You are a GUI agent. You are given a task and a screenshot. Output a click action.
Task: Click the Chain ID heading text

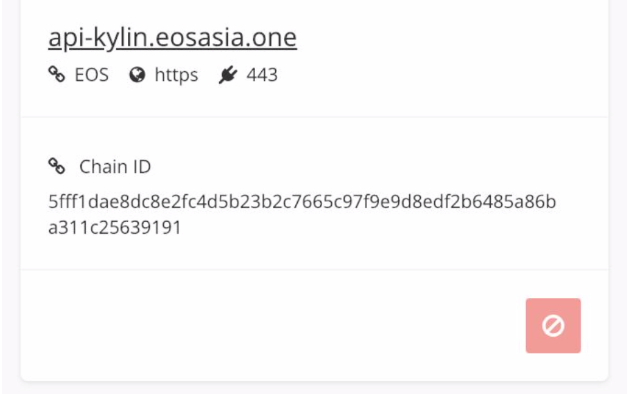(115, 167)
